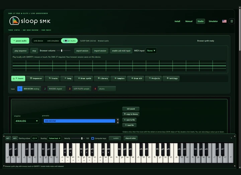This screenshot has height=175, width=241.
Task: Click the load file button
Action: tap(130, 125)
